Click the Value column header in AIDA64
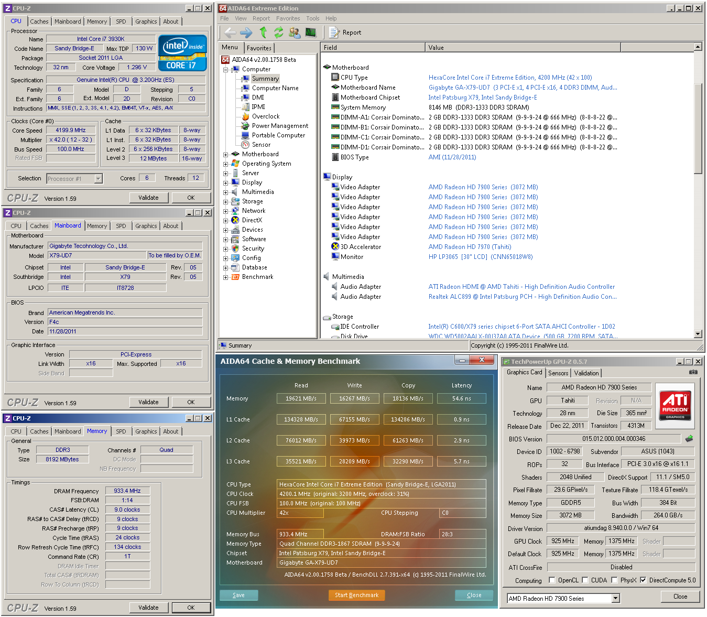 [x=523, y=48]
